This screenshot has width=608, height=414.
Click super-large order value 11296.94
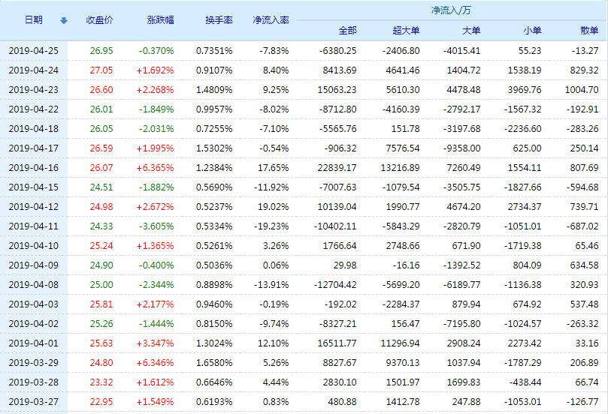click(x=400, y=343)
